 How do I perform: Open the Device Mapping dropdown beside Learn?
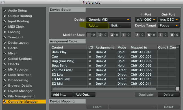(133, 107)
